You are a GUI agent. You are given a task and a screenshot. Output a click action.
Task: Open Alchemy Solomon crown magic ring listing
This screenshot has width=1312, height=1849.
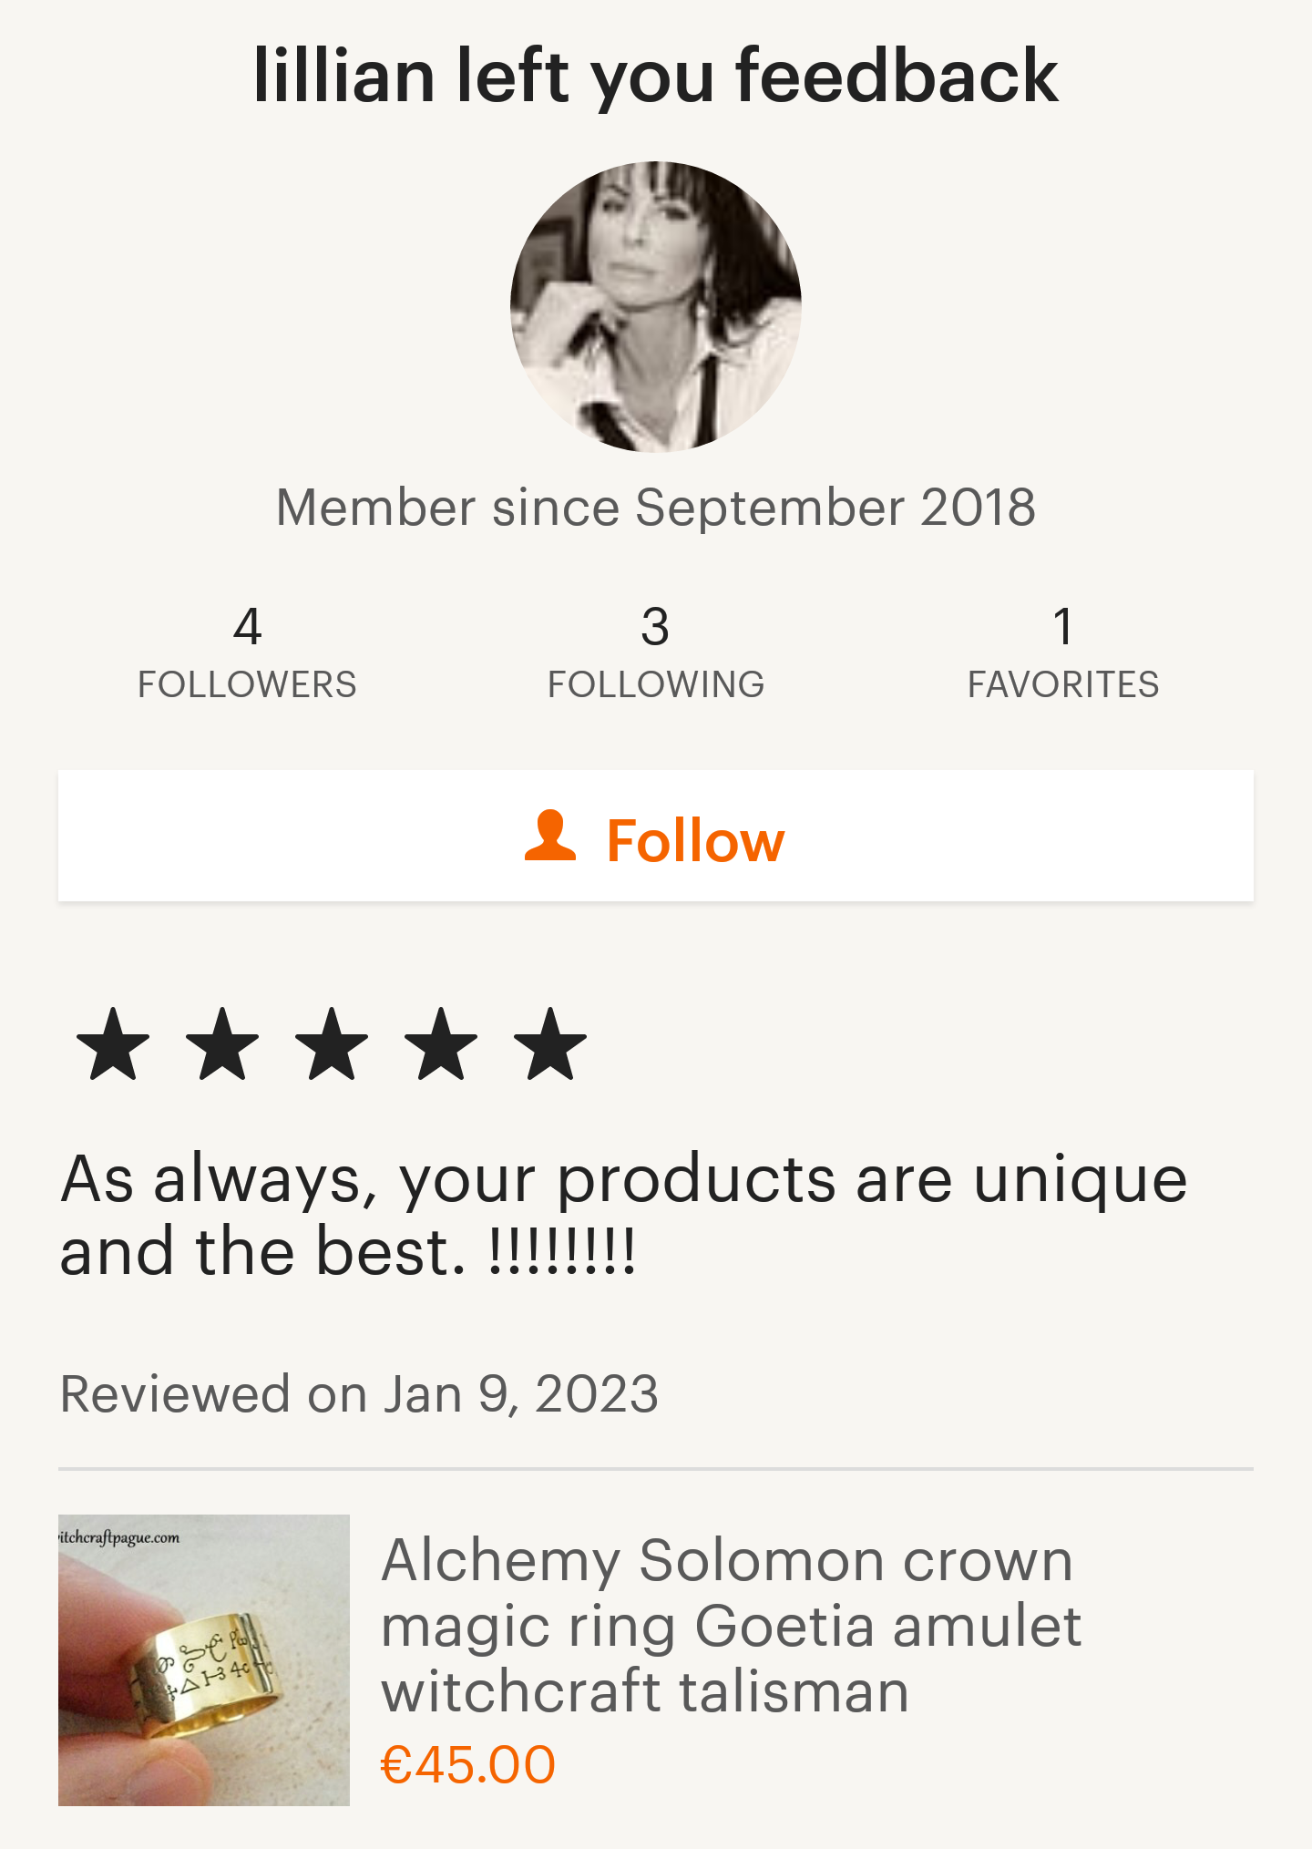pos(731,1626)
